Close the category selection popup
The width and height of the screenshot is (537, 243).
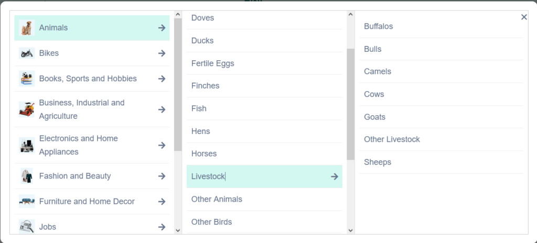(524, 17)
